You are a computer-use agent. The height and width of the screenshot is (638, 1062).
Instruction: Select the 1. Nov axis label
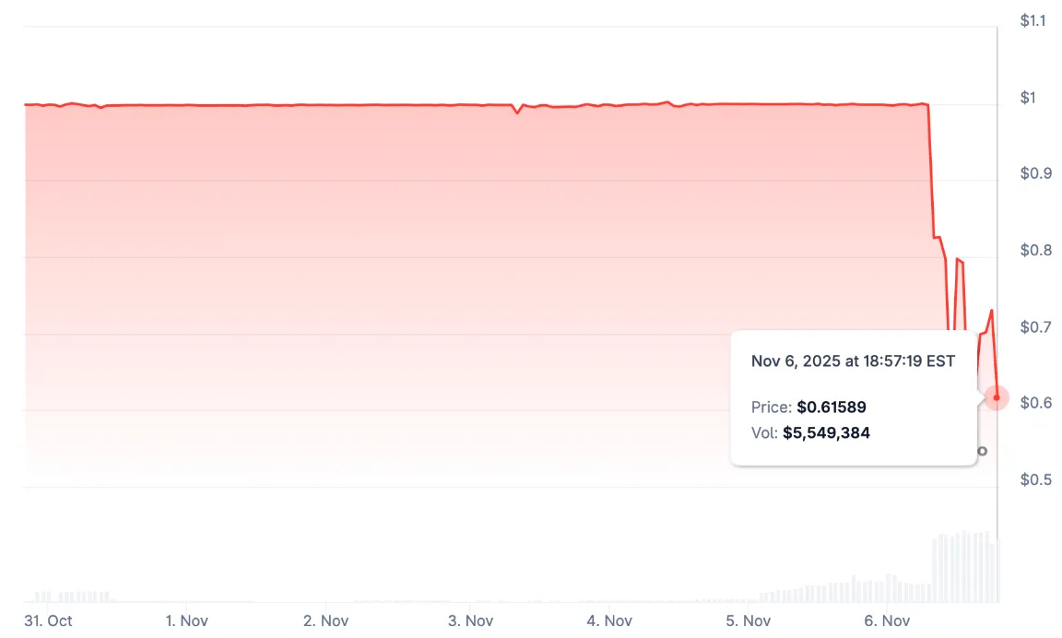point(186,620)
